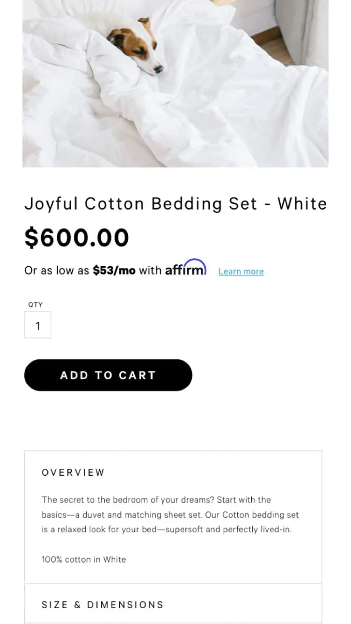Focus the QTY quantity input field

pyautogui.click(x=37, y=326)
